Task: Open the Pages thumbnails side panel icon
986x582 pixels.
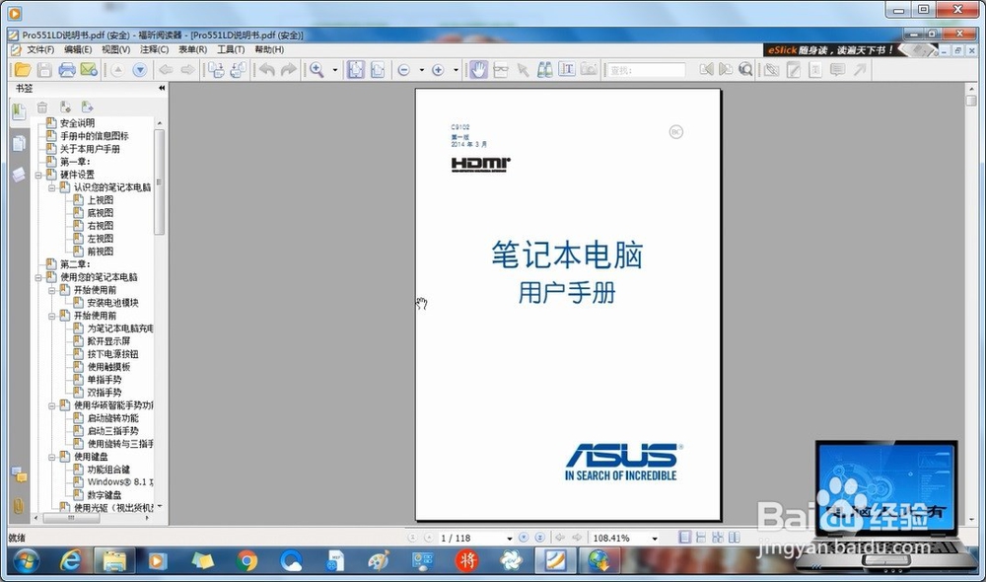Action: click(x=19, y=143)
